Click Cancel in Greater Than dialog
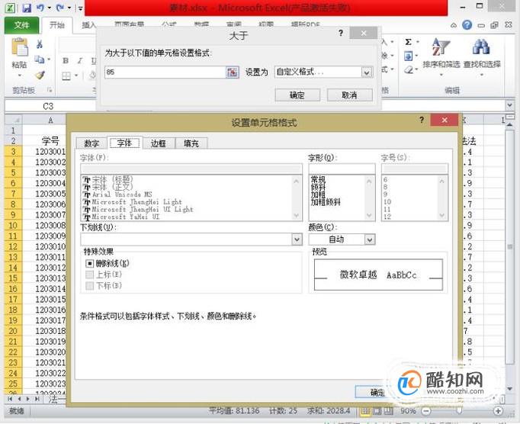The height and width of the screenshot is (424, 520). coord(349,95)
